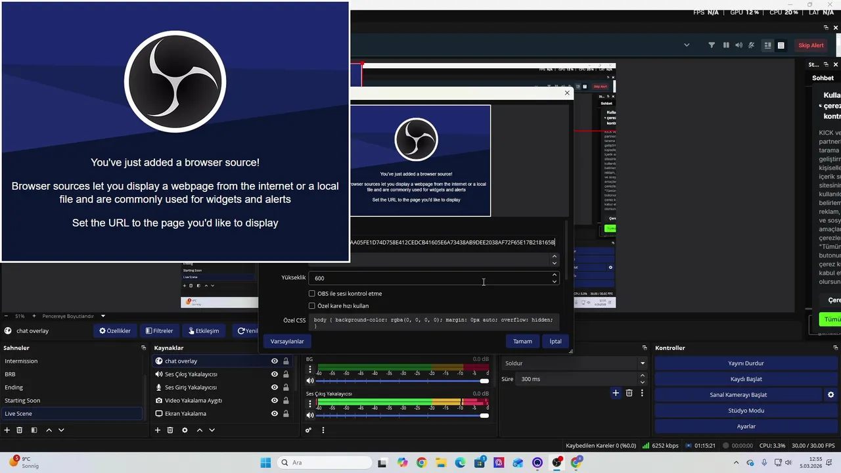Image resolution: width=841 pixels, height=473 pixels.
Task: Click the muted notifications icon in alerts toolbar
Action: point(752,45)
